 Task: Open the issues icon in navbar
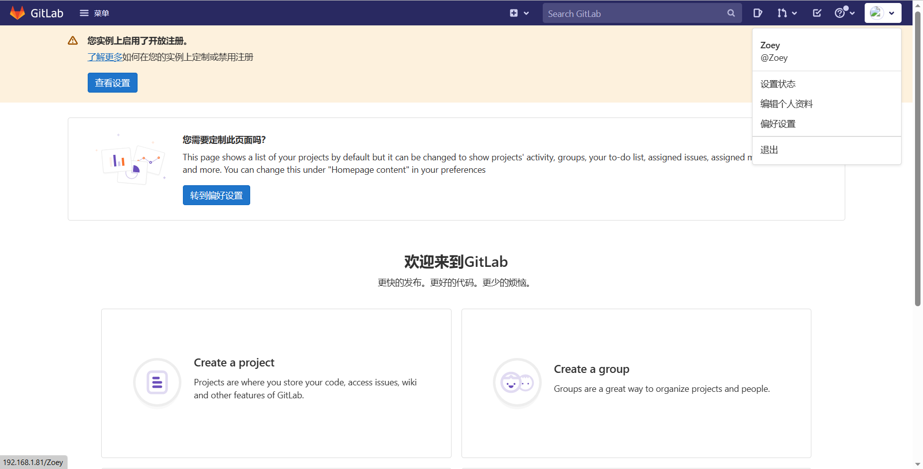pos(758,13)
